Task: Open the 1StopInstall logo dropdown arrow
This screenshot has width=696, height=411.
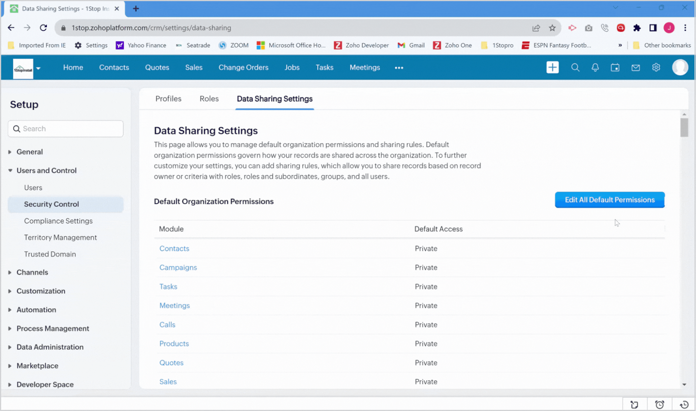Action: point(38,68)
